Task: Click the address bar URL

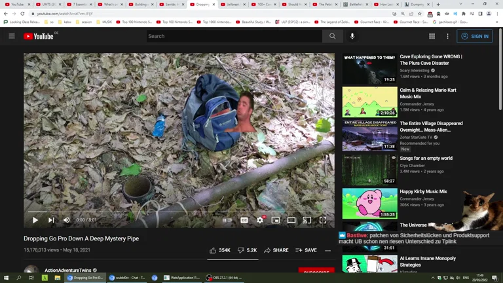Action: 64,14
